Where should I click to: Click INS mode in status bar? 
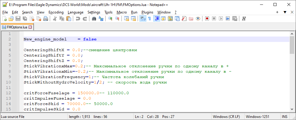click(x=285, y=117)
